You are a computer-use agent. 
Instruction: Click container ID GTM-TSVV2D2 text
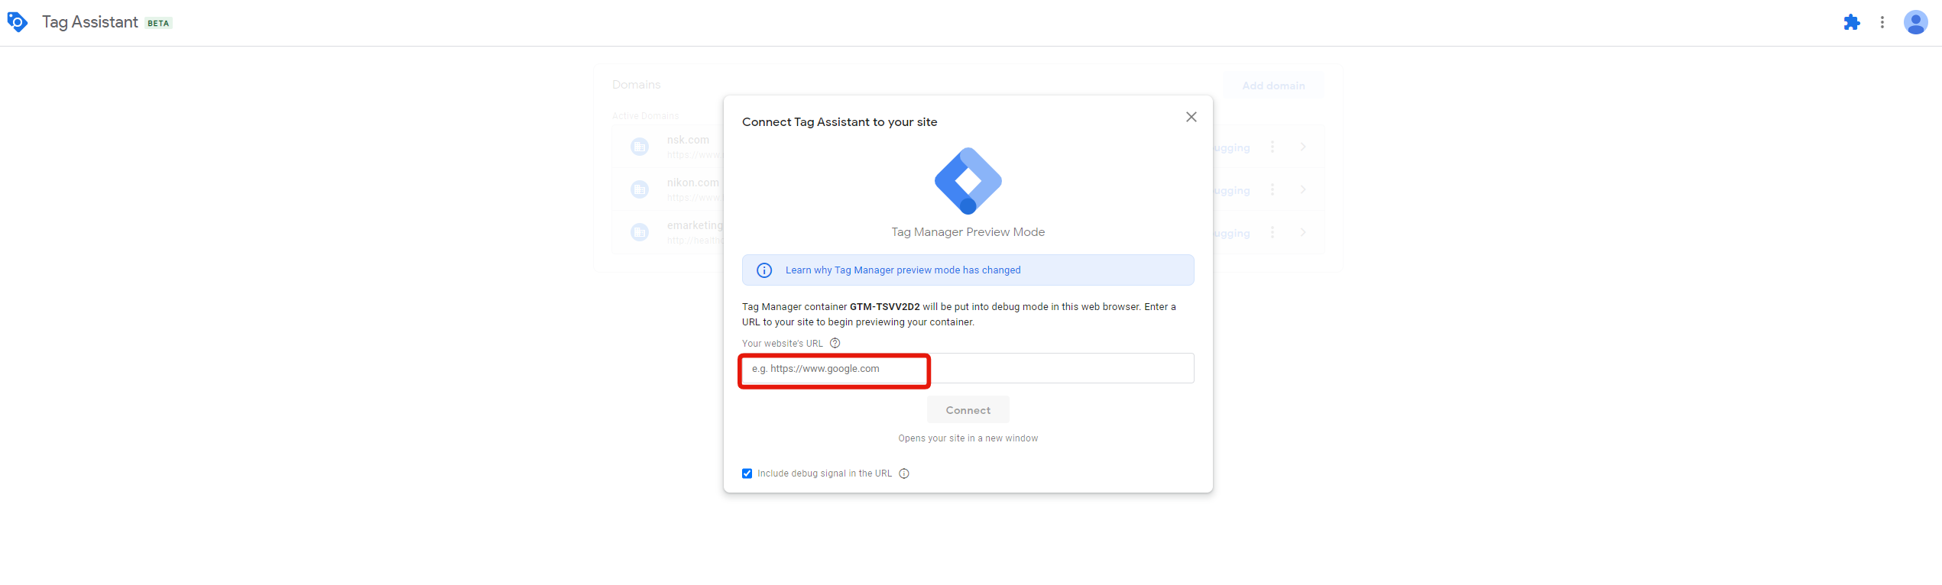885,307
